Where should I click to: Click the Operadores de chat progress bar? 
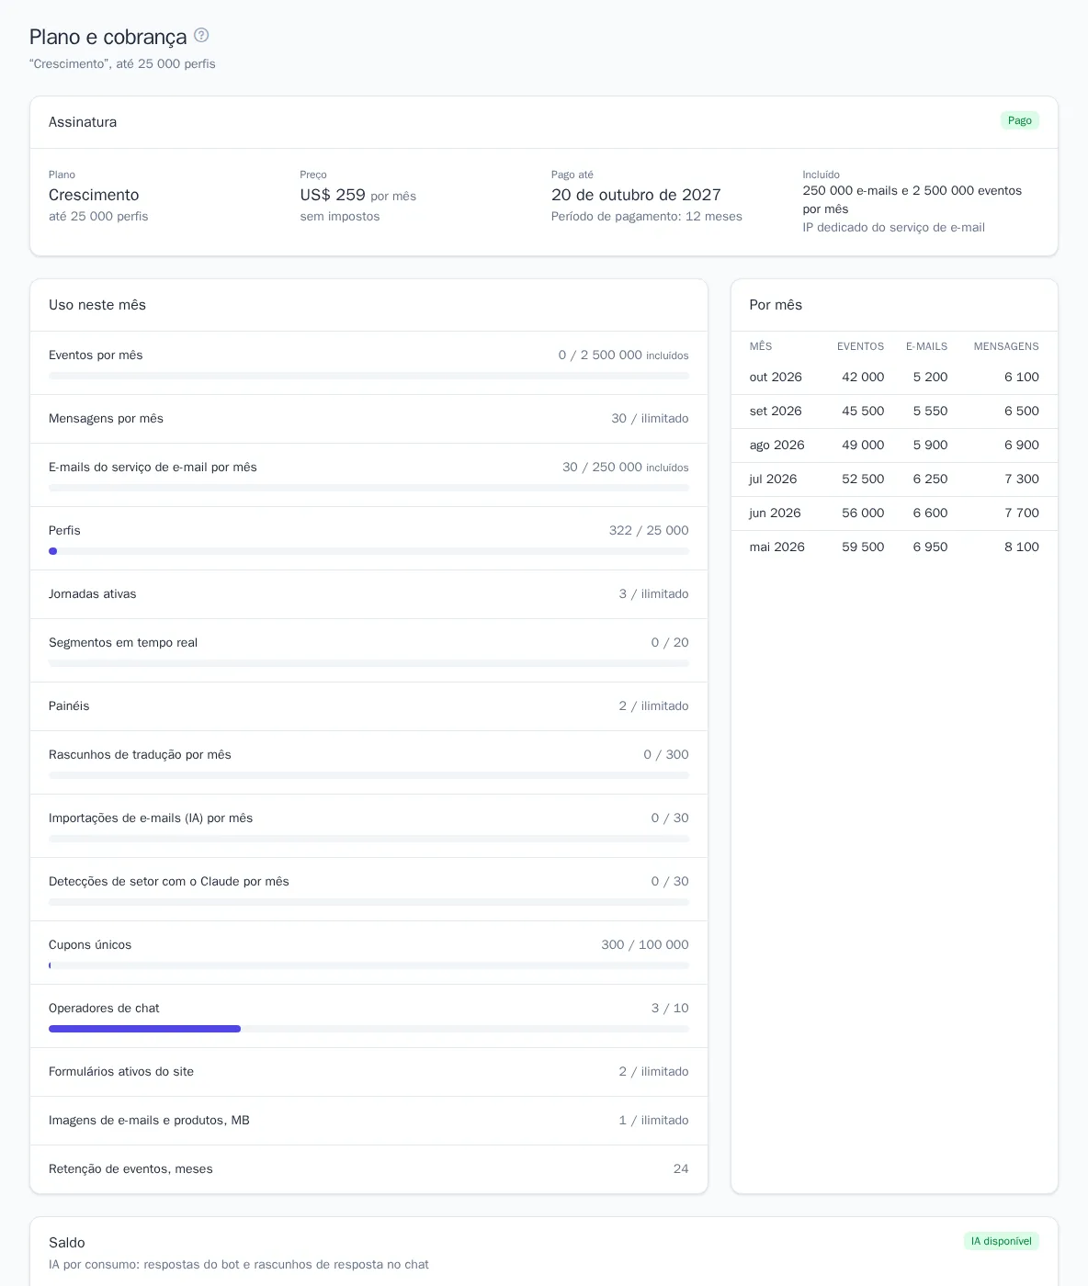click(x=368, y=1029)
